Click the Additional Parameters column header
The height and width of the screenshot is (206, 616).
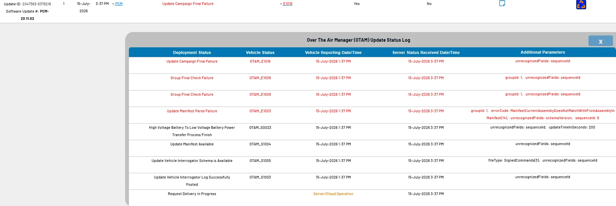[x=542, y=52]
